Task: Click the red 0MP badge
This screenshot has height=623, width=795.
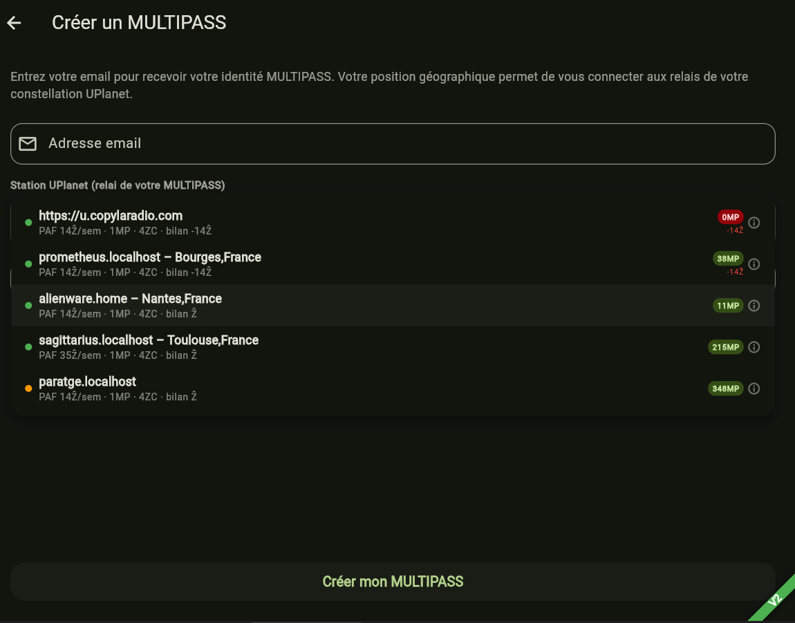Action: coord(730,217)
